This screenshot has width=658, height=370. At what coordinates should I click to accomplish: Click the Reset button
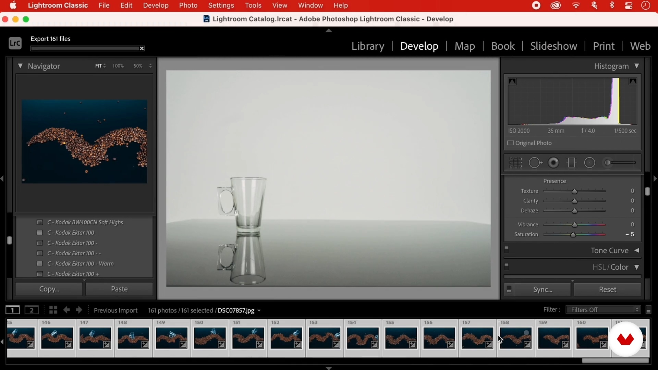coord(608,289)
